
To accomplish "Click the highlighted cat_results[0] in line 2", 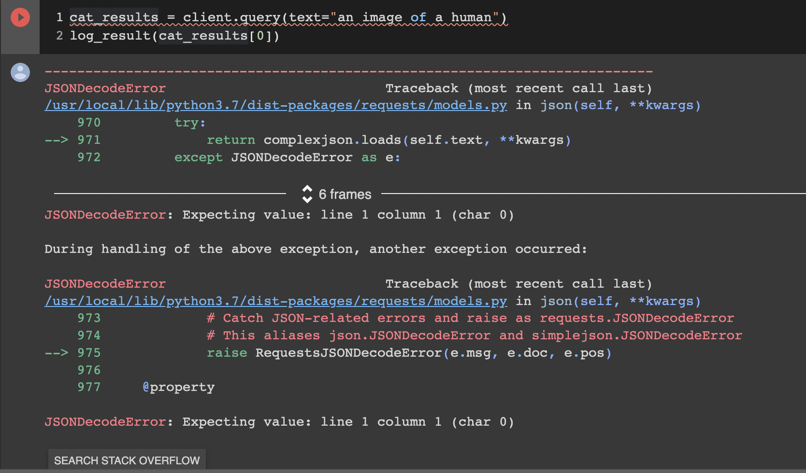I will (x=203, y=35).
